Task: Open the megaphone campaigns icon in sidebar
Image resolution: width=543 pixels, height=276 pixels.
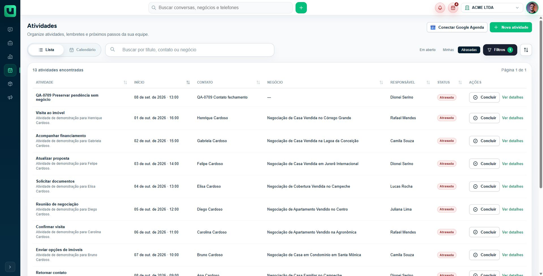Action: [10, 97]
